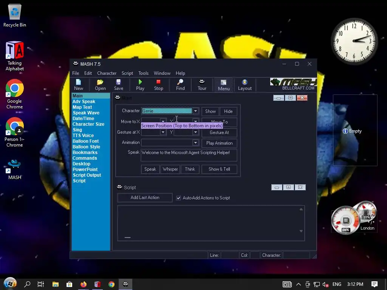The width and height of the screenshot is (387, 290).
Task: Expand the Character dropdown
Action: tap(195, 111)
